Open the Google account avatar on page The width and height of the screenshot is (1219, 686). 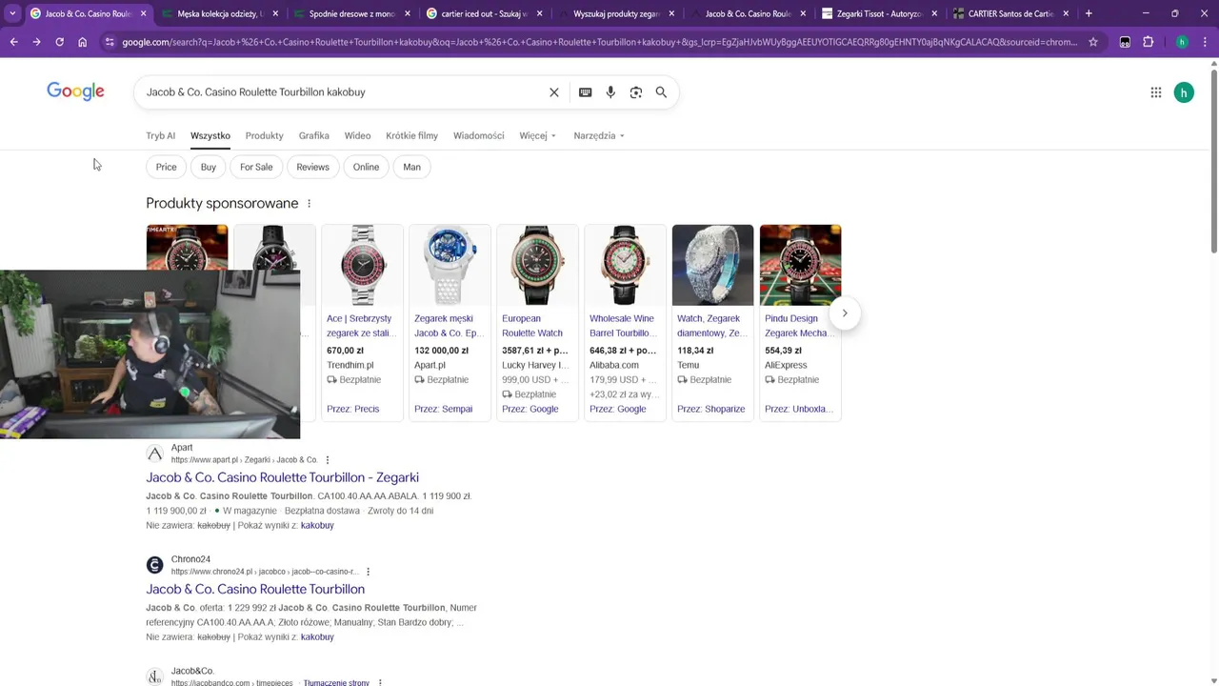pyautogui.click(x=1184, y=92)
